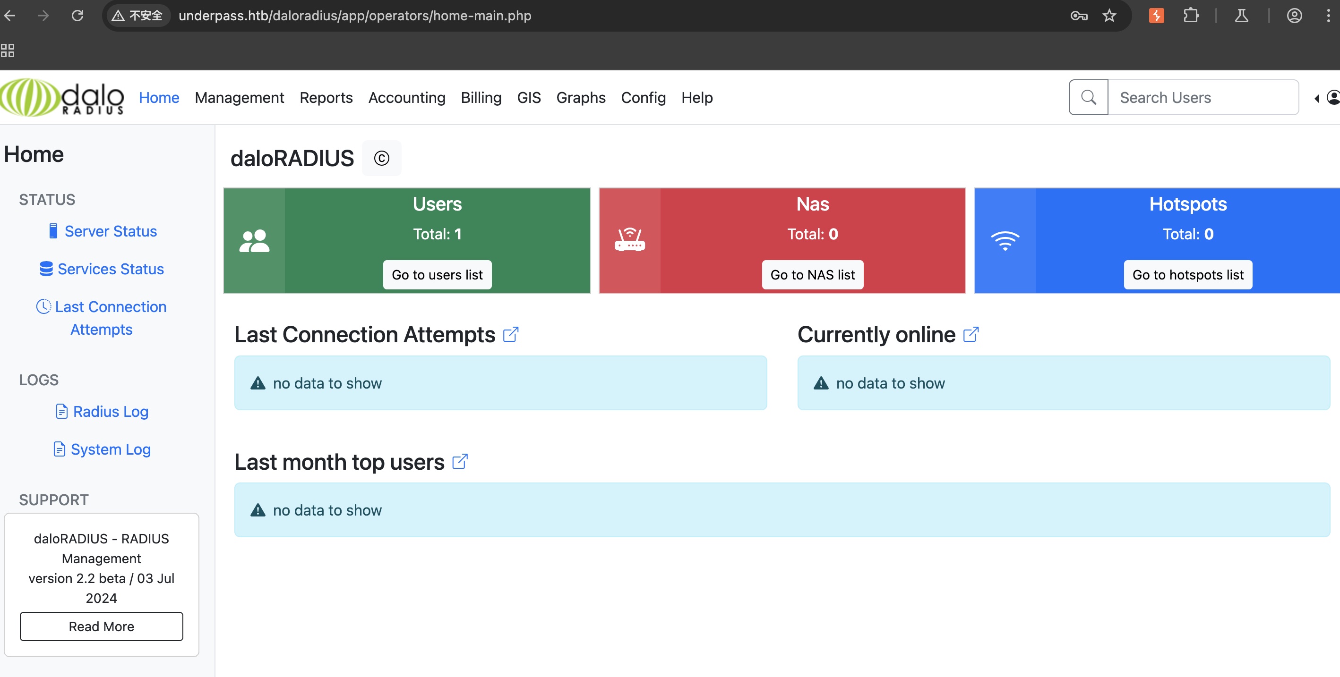Viewport: 1340px width, 677px height.
Task: Click the daloRADIUS logo
Action: tap(62, 97)
